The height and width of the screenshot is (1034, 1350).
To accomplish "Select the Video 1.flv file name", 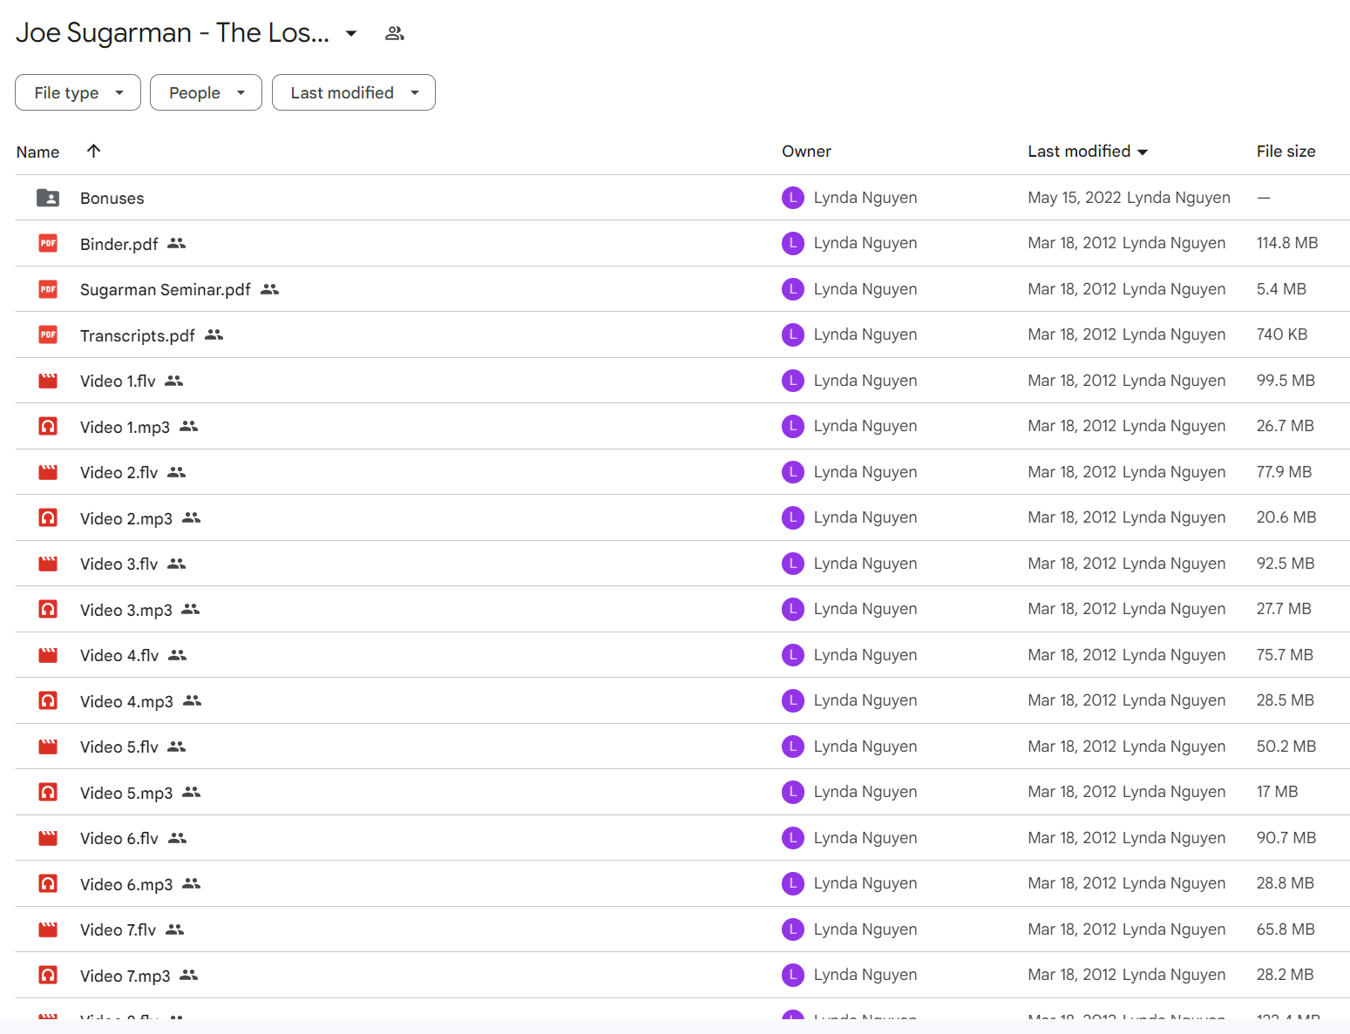I will pos(118,381).
